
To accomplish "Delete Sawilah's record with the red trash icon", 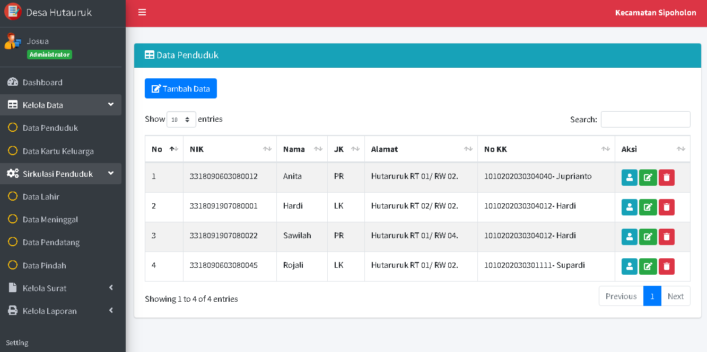I will 667,237.
